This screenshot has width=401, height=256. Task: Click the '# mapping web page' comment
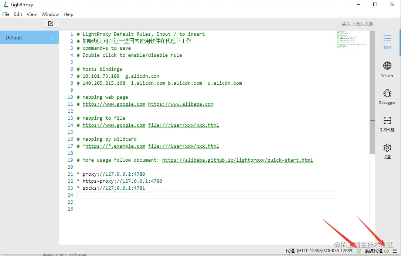click(102, 97)
